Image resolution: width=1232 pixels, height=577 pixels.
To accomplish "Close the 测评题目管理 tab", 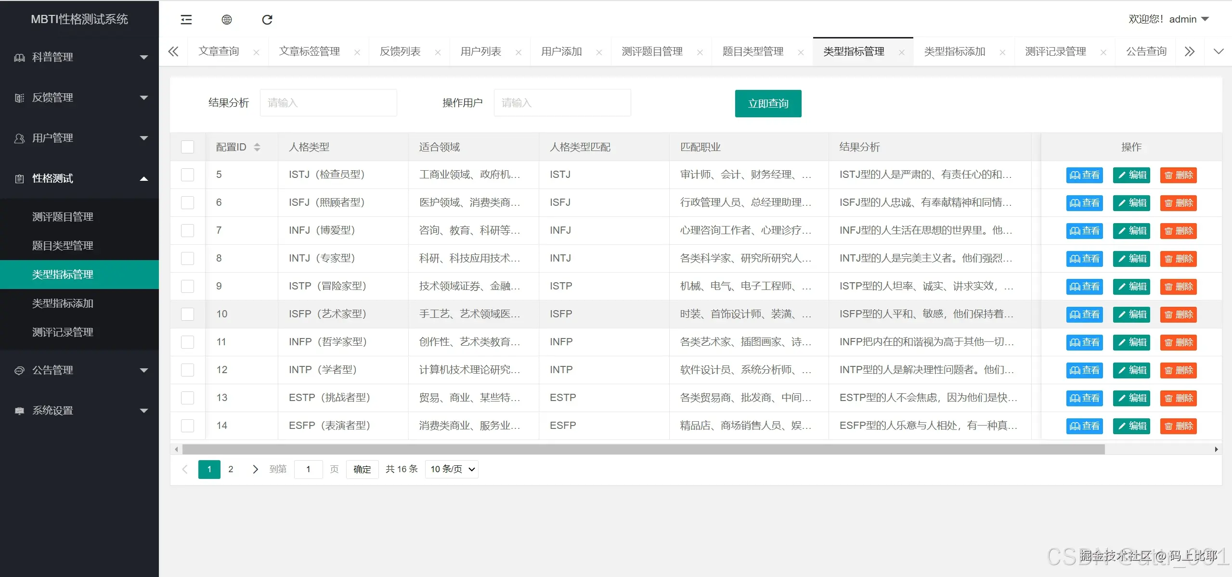I will click(x=700, y=52).
